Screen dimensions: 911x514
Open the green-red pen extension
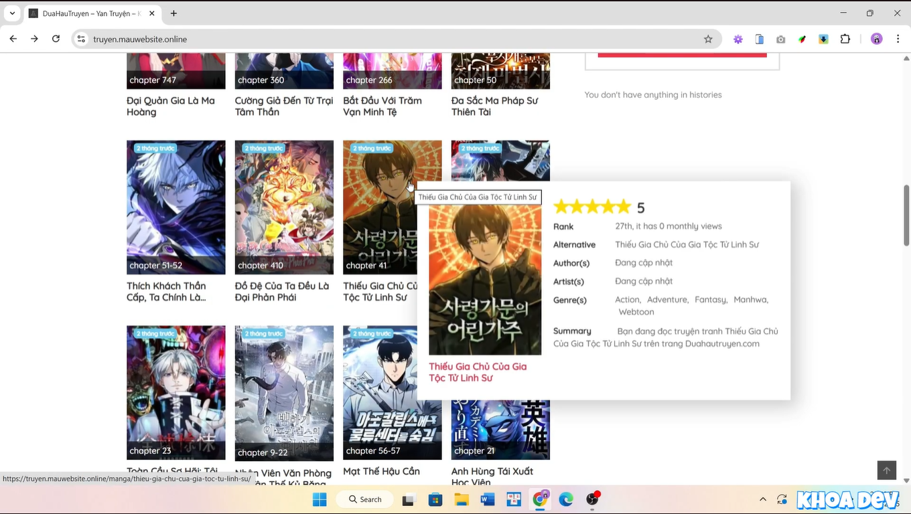pos(802,39)
